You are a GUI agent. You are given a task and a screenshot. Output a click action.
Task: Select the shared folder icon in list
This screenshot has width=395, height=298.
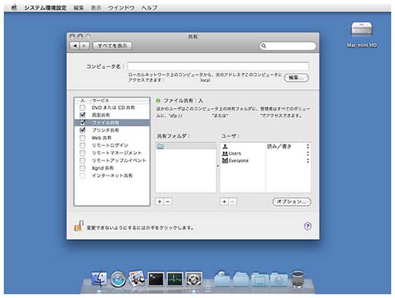(x=160, y=146)
